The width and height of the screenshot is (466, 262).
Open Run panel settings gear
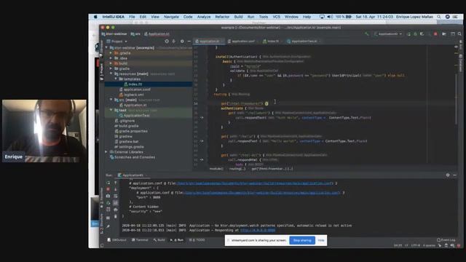(448, 175)
